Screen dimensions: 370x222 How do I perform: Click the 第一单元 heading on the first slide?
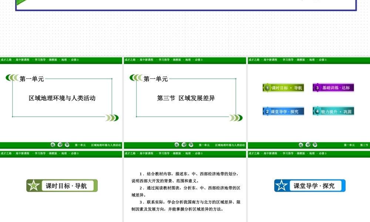[31, 79]
